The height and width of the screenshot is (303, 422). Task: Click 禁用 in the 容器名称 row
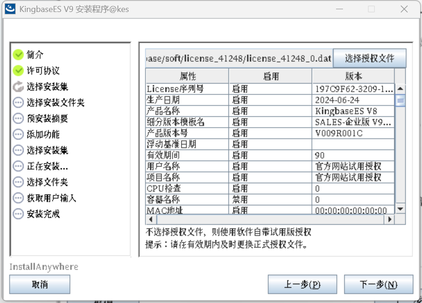click(240, 200)
